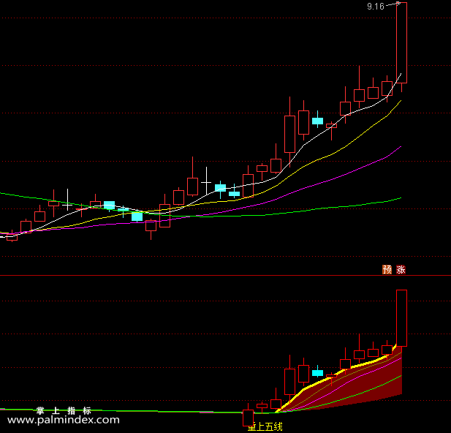451x433 pixels.
Task: Click the red 涨 signal badge
Action: click(x=401, y=269)
